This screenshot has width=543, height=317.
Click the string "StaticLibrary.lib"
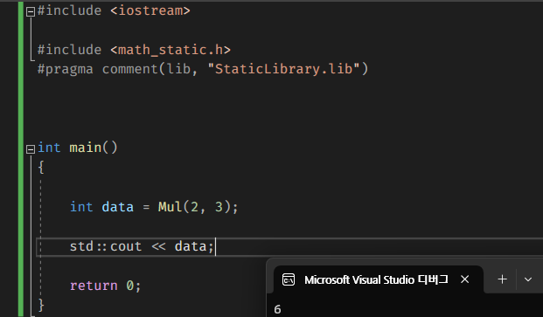click(283, 69)
